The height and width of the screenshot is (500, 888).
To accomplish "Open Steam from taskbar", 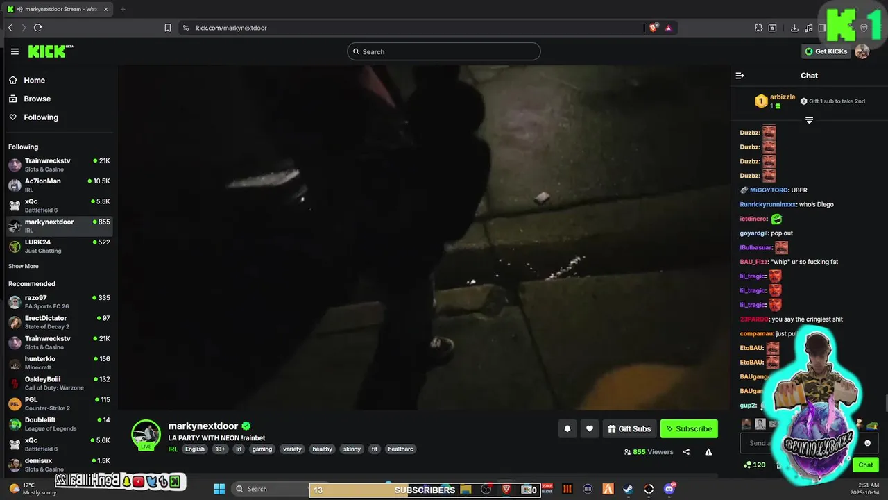I will pos(628,489).
